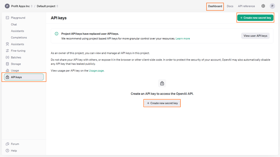Image resolution: width=280 pixels, height=157 pixels.
Task: Click View user API keys button
Action: pos(255,36)
